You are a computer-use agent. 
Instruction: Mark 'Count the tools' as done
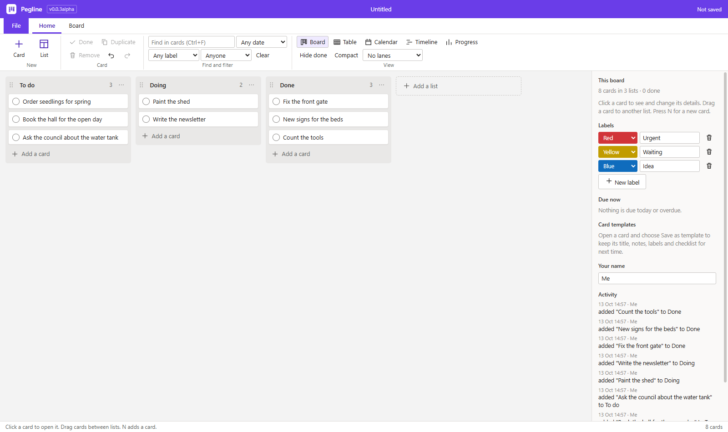(x=276, y=137)
